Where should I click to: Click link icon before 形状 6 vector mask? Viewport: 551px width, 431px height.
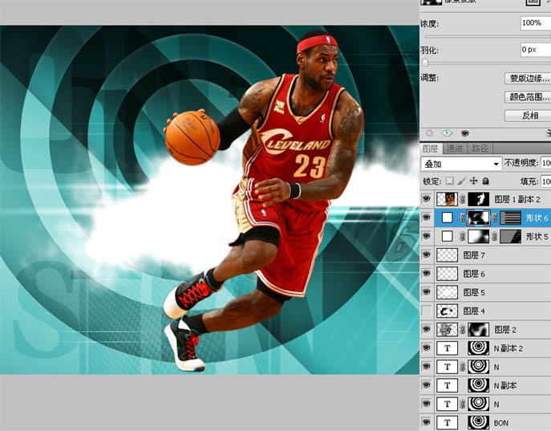tap(494, 218)
